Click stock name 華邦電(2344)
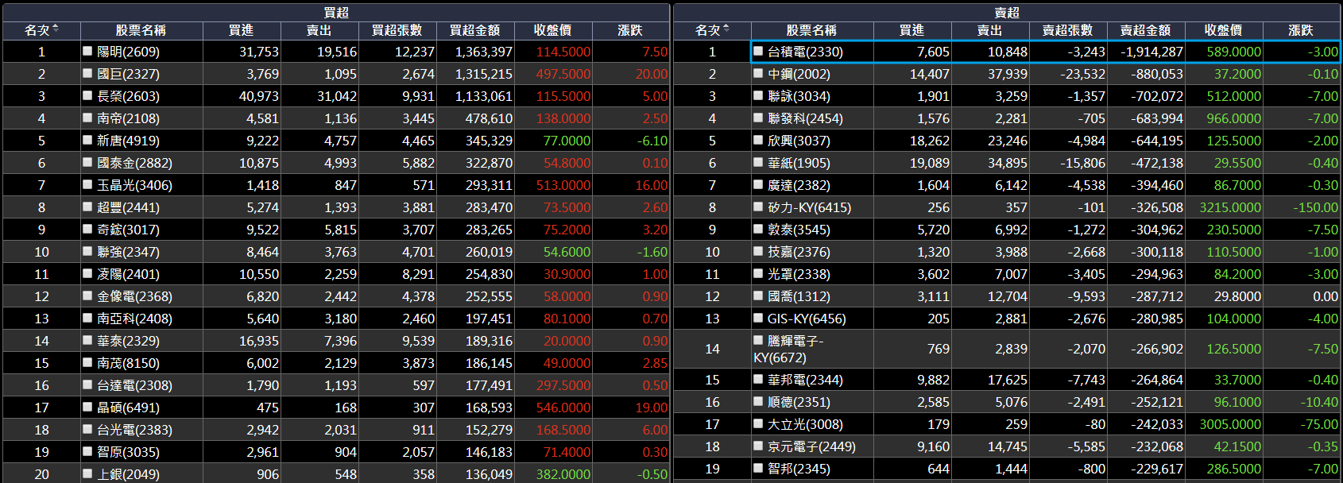This screenshot has width=1343, height=483. coord(805,380)
